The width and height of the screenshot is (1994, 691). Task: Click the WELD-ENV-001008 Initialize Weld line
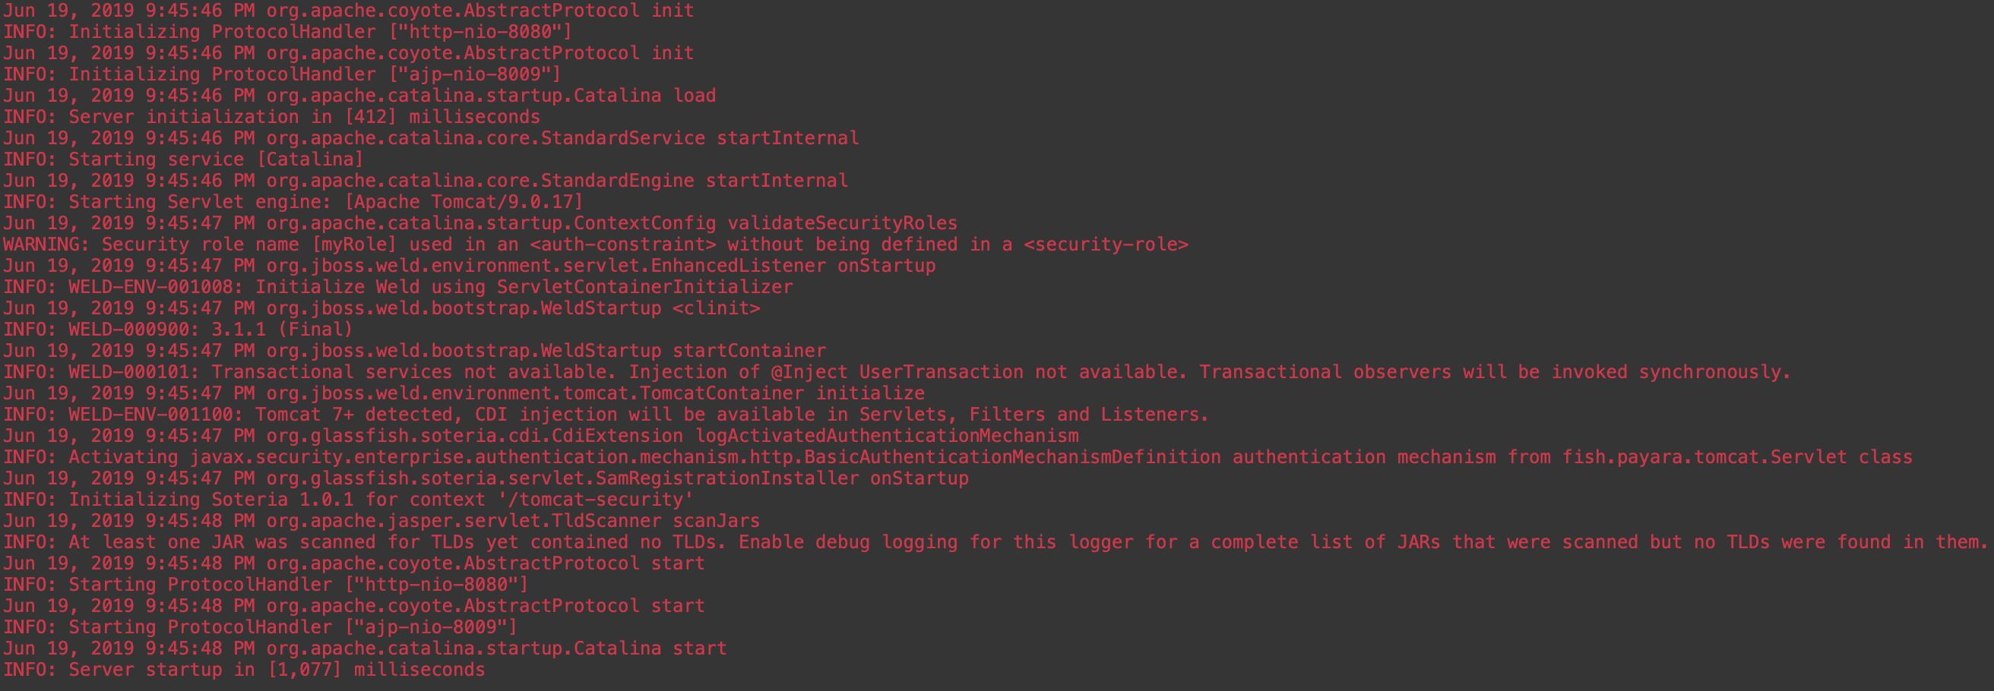[398, 287]
